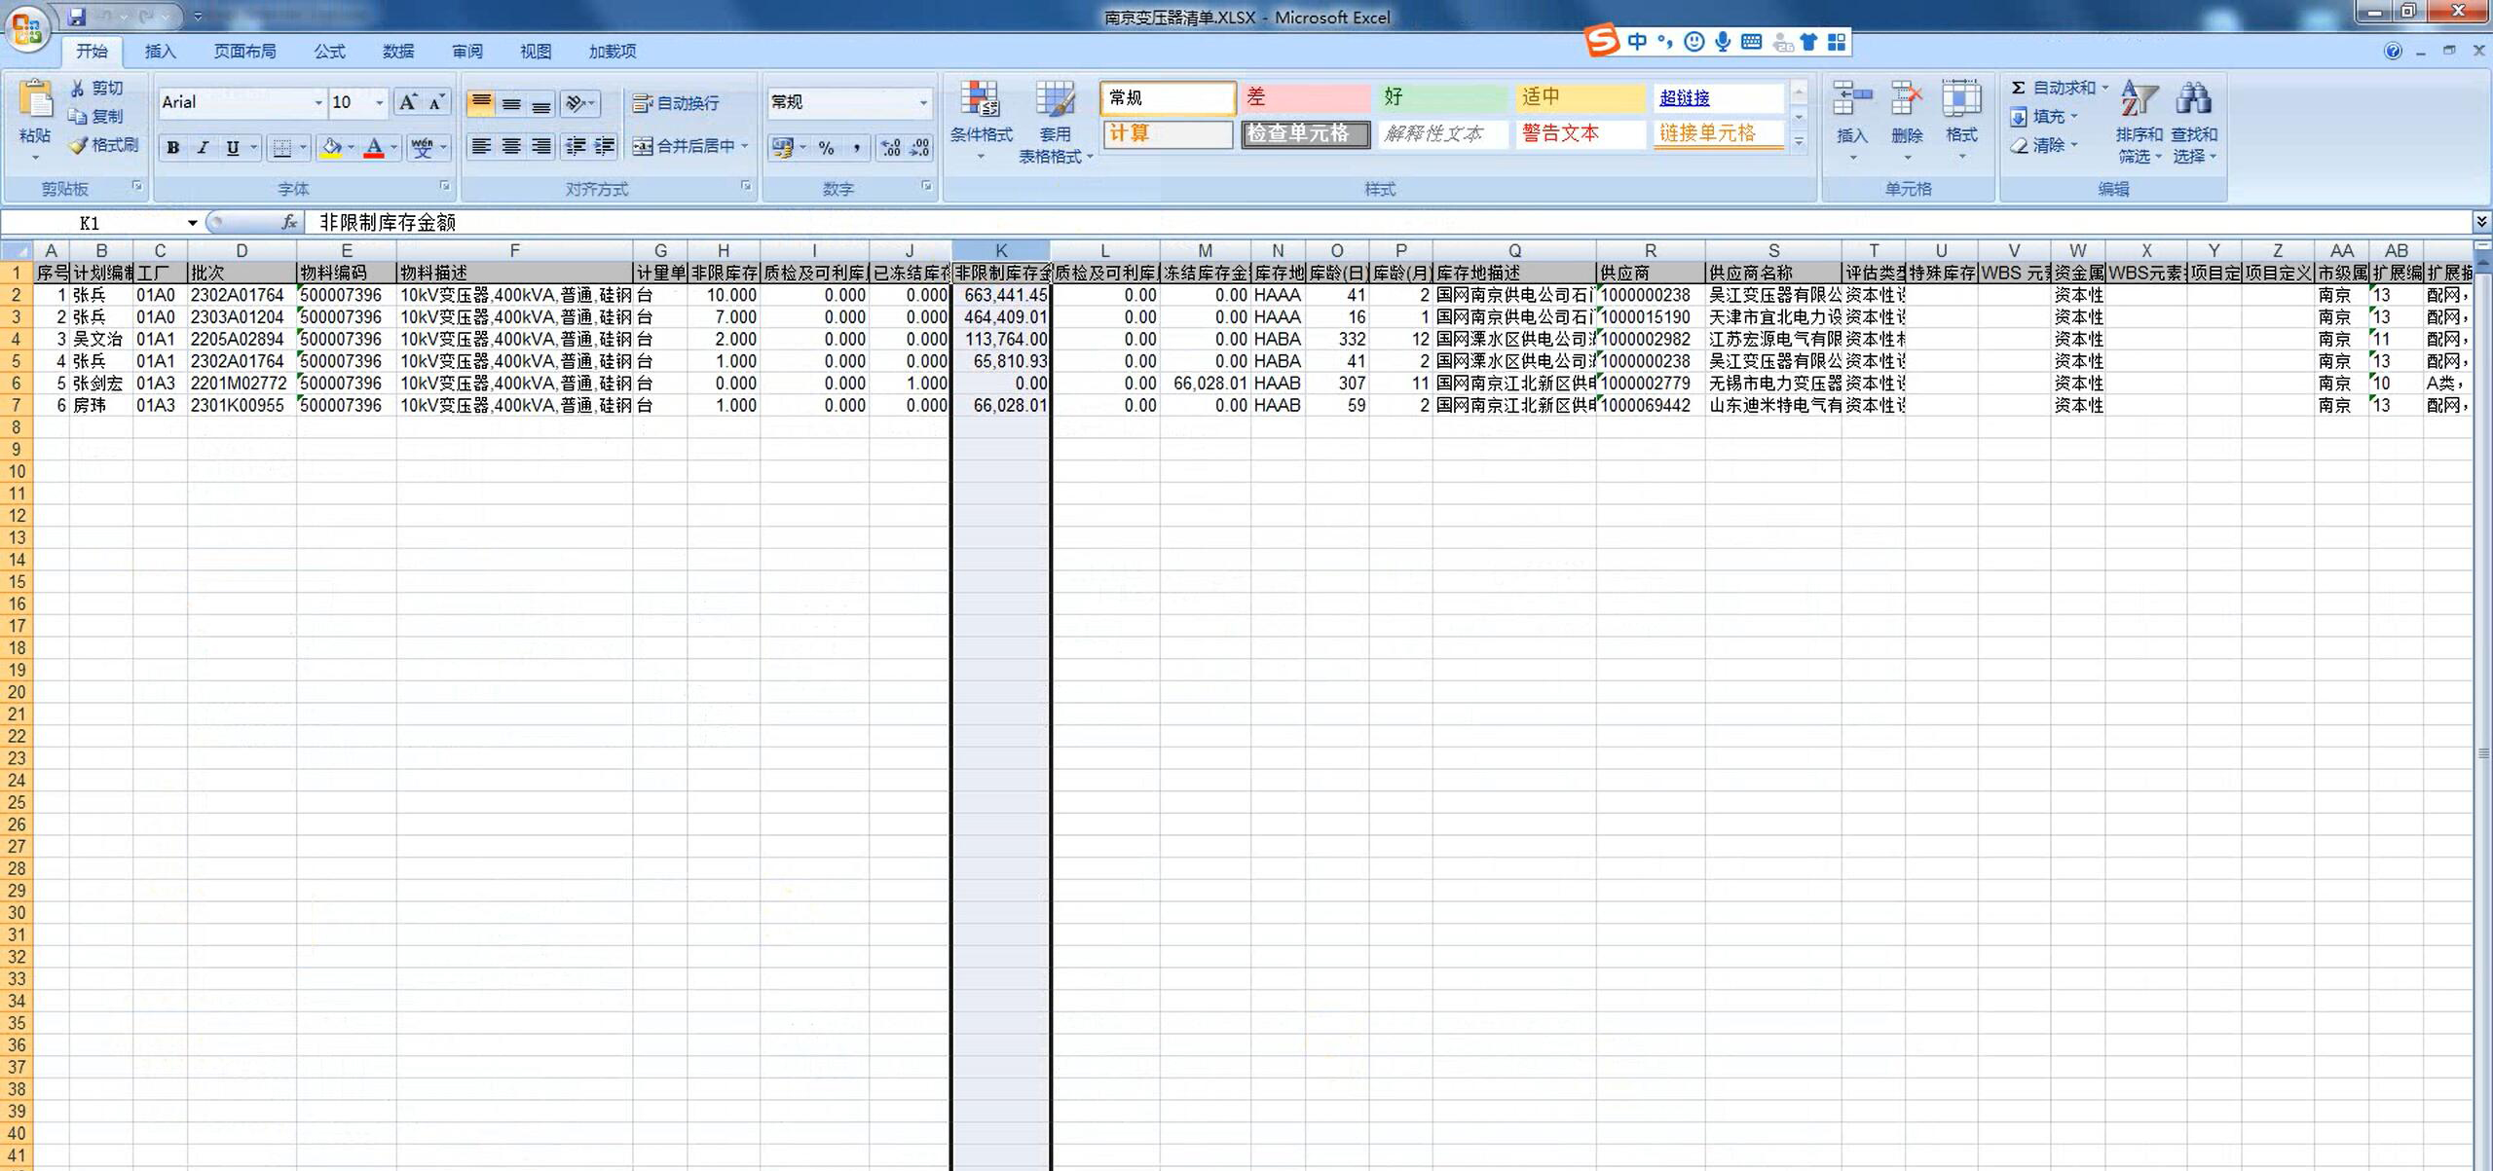The image size is (2493, 1171).
Task: Click the Sort & Filter (排序和筛选) icon
Action: click(2139, 99)
